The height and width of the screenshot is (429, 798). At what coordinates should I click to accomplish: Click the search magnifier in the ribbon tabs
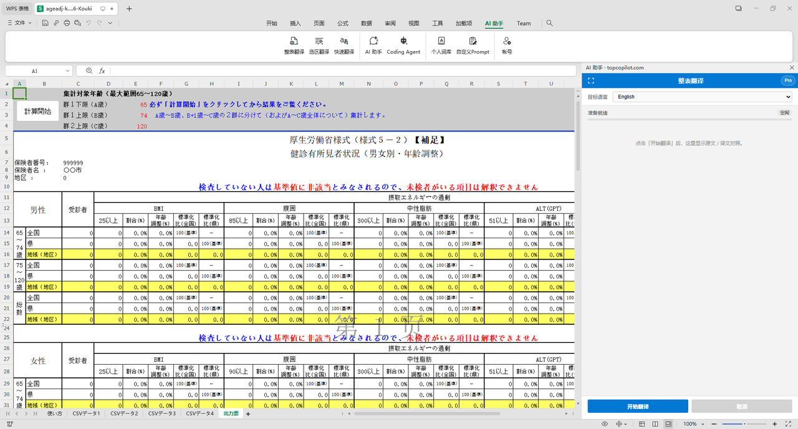[x=549, y=23]
